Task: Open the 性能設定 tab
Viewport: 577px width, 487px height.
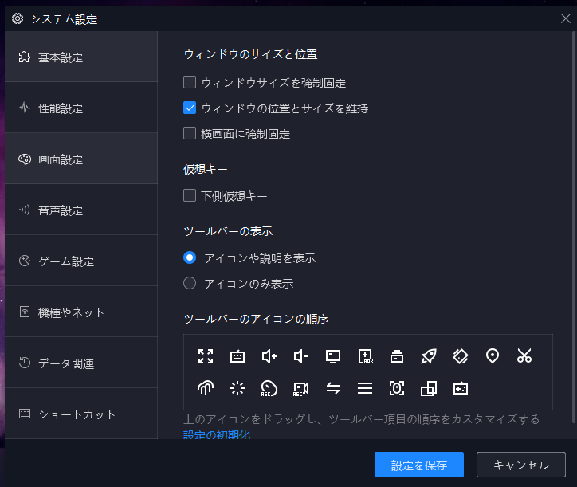Action: [x=81, y=108]
